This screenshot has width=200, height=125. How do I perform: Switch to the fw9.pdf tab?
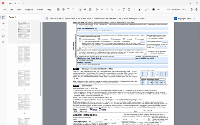pyautogui.click(x=12, y=3)
